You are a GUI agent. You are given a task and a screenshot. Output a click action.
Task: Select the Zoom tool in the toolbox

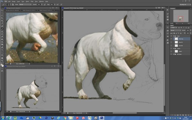pos(2,60)
